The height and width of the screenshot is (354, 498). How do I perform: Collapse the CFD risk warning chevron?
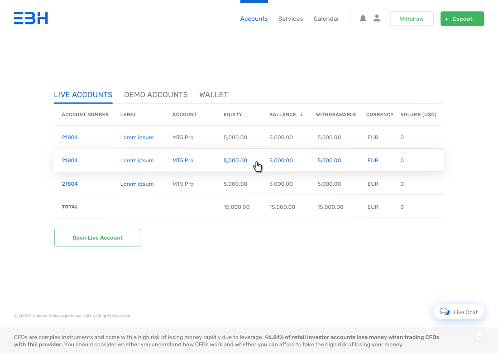479,336
